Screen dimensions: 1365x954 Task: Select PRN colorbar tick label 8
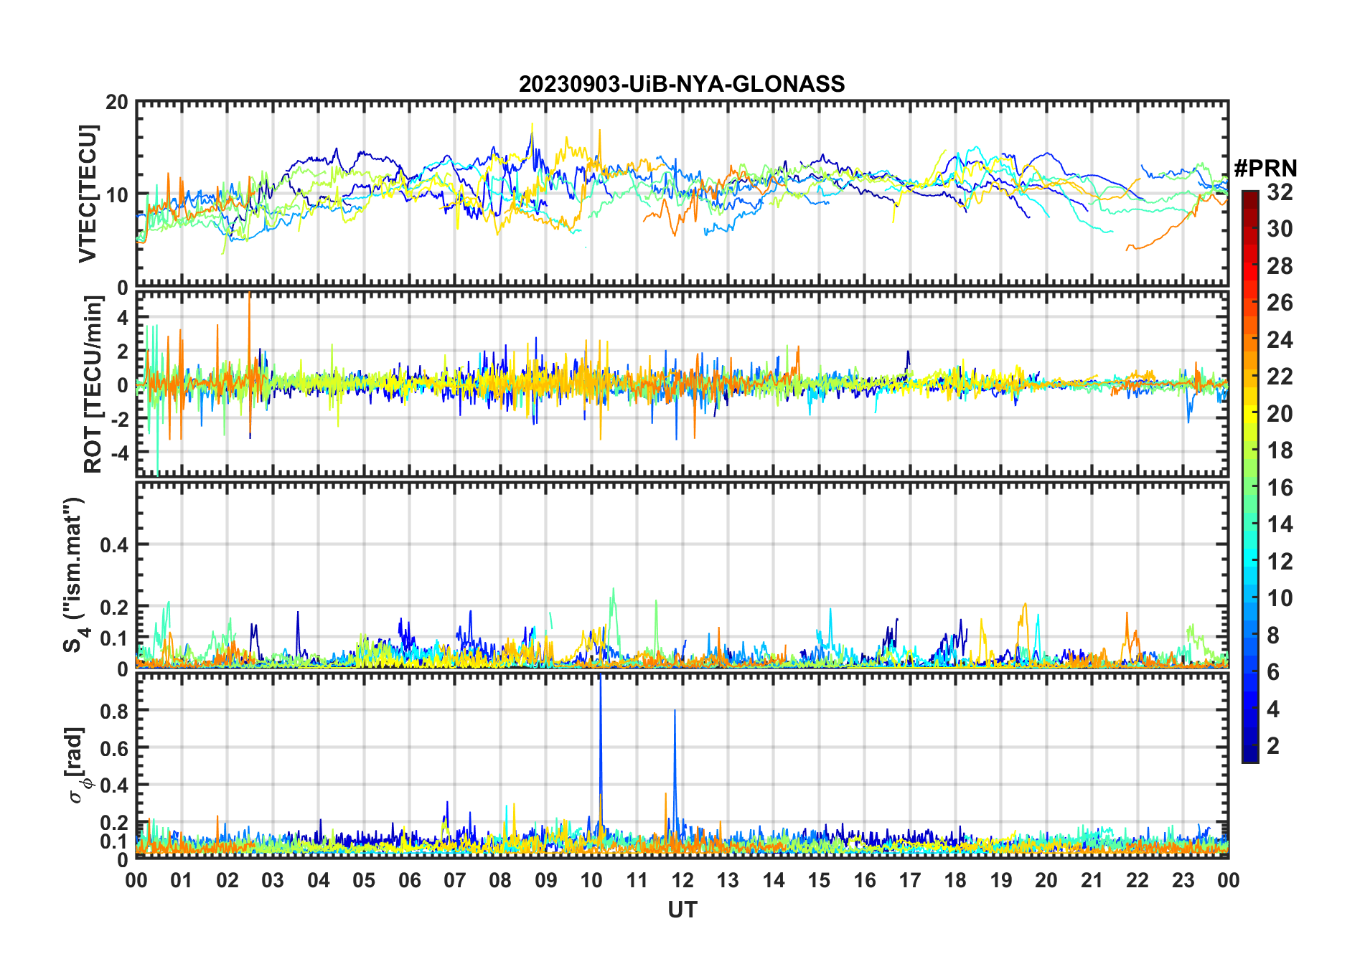pyautogui.click(x=1273, y=635)
